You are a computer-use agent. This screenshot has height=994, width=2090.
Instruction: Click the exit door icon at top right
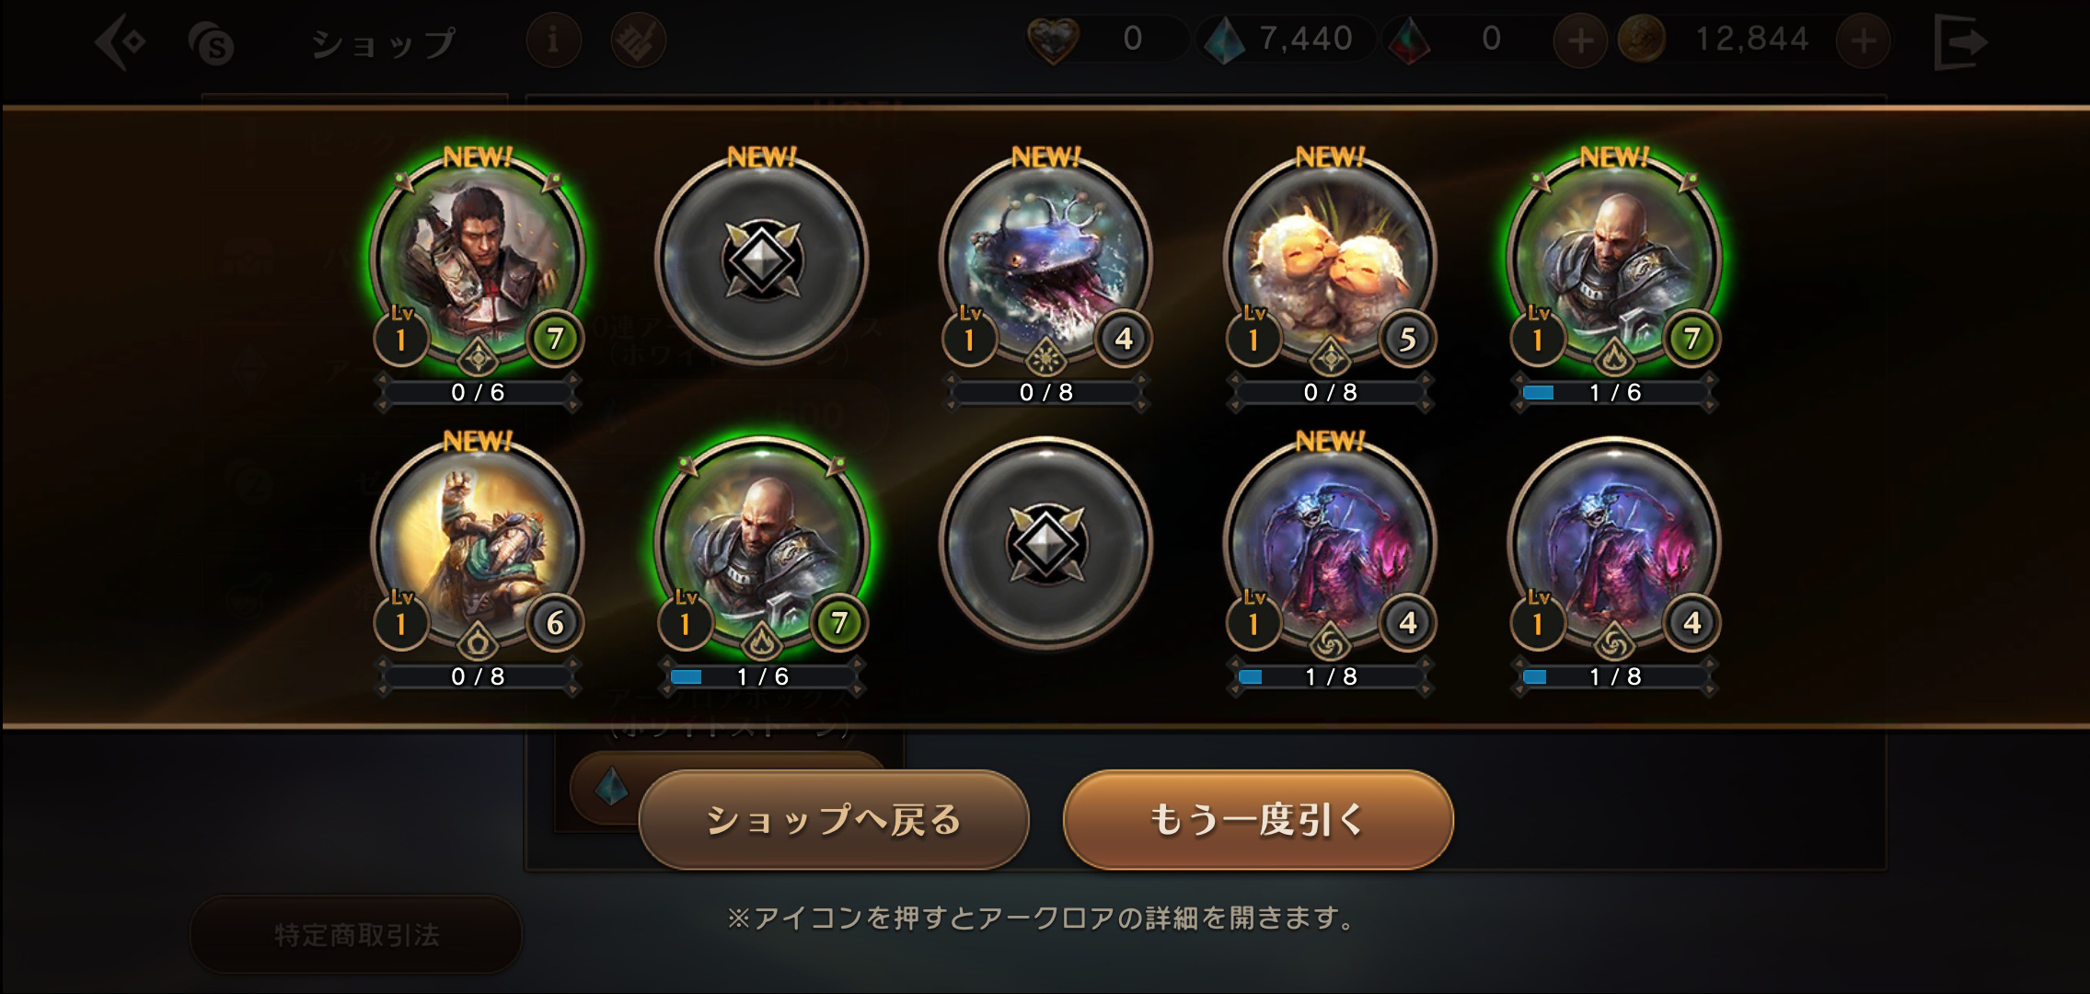(x=1960, y=41)
